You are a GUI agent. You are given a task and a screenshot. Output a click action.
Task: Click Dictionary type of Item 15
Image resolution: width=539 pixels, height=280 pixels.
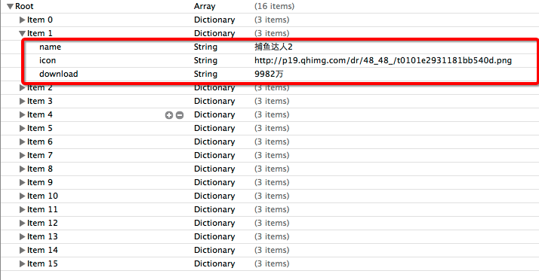click(214, 263)
